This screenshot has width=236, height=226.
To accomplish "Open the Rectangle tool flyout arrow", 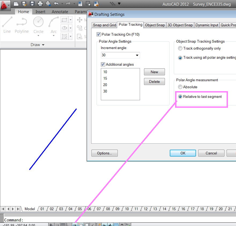I will click(x=71, y=20).
